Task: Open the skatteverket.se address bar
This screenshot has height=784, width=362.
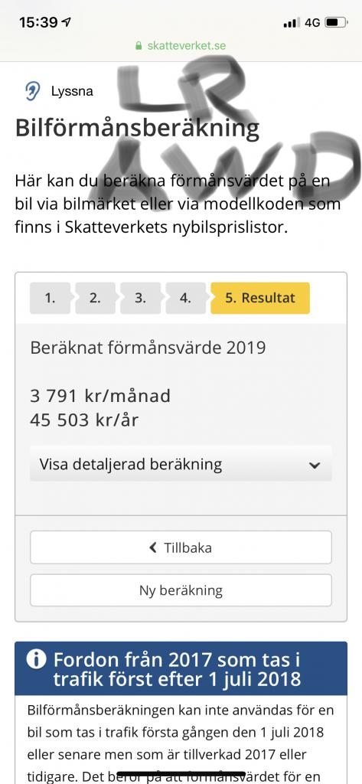Action: [181, 46]
